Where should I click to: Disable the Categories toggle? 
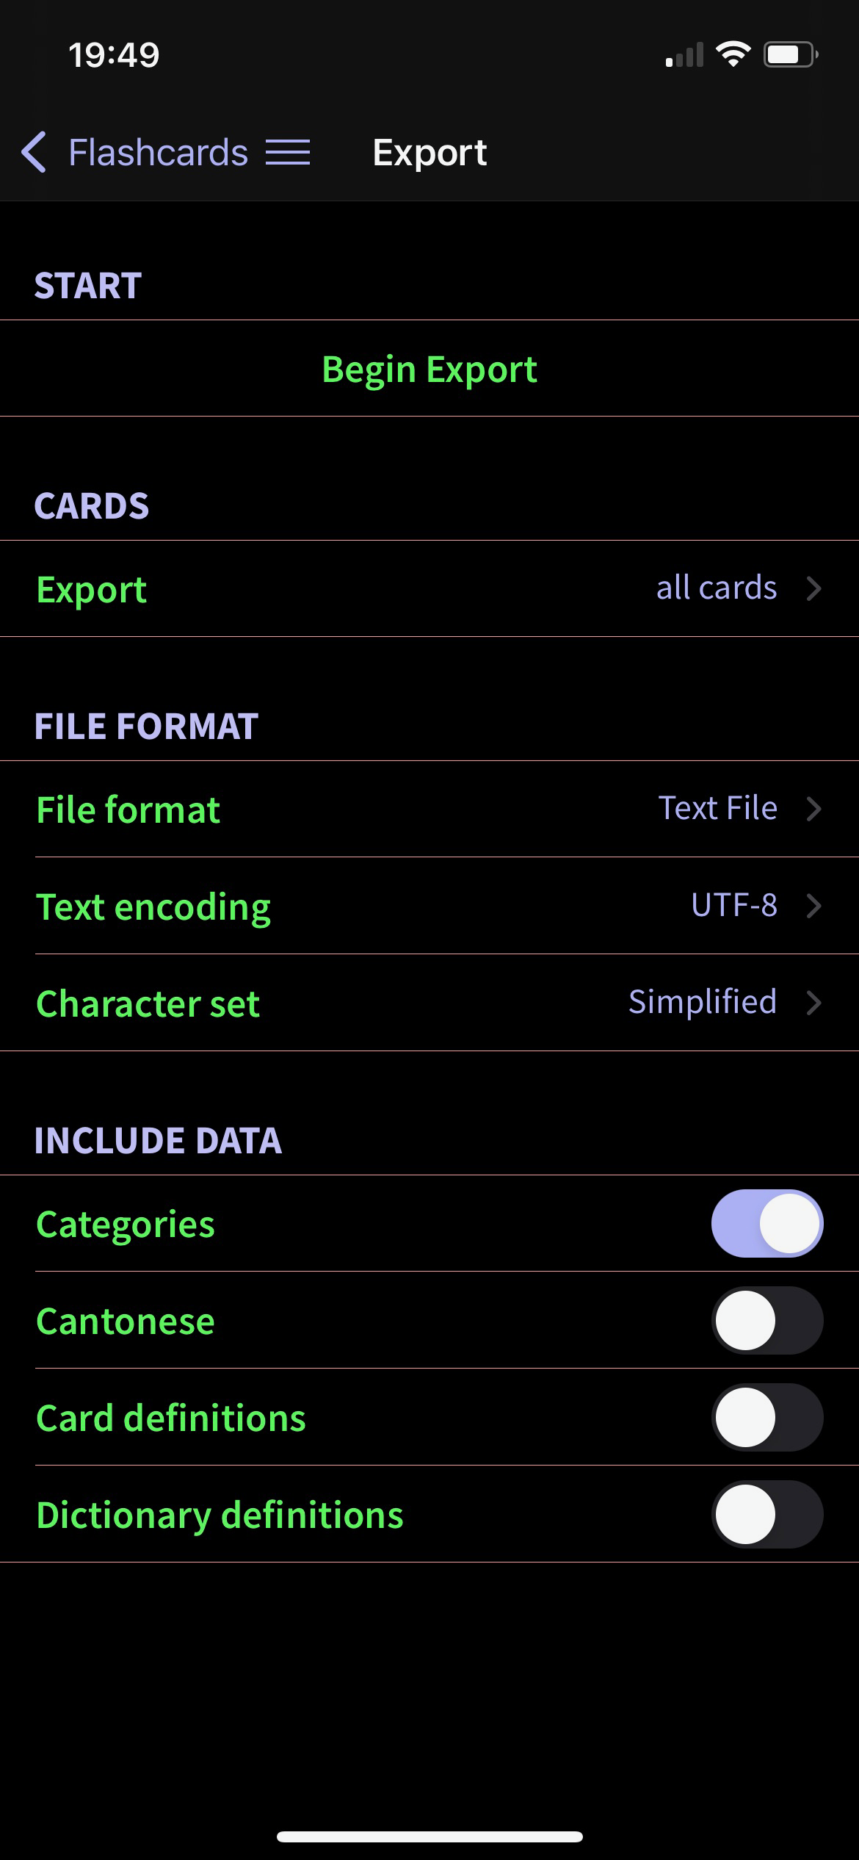click(766, 1223)
